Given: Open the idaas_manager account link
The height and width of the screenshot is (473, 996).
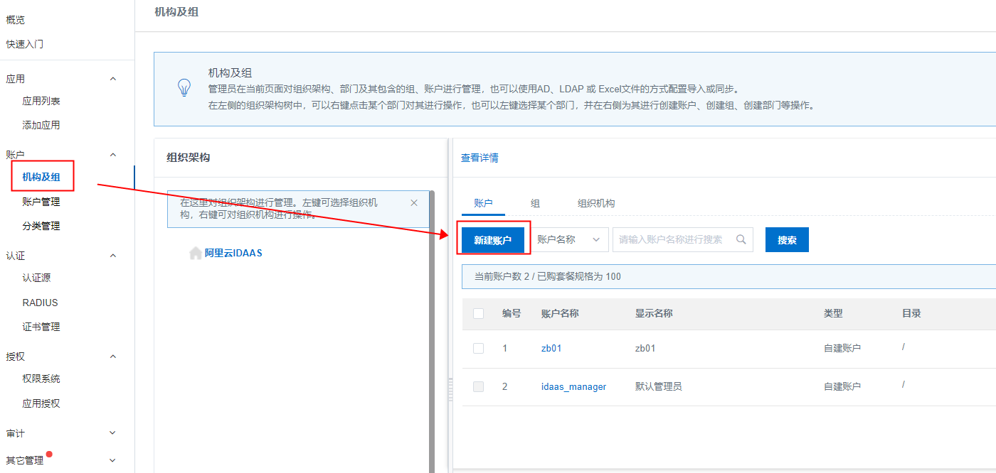Looking at the screenshot, I should [573, 387].
